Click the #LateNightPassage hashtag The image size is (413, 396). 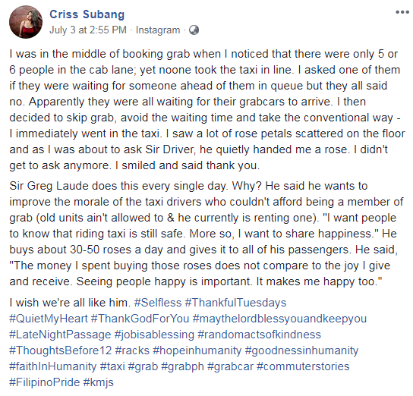[x=60, y=335]
